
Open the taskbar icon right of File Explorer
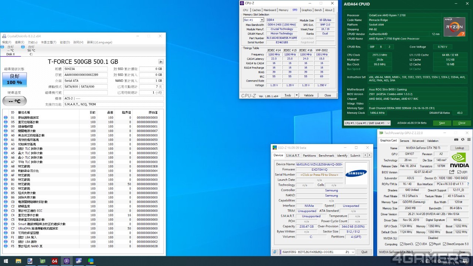(x=30, y=261)
